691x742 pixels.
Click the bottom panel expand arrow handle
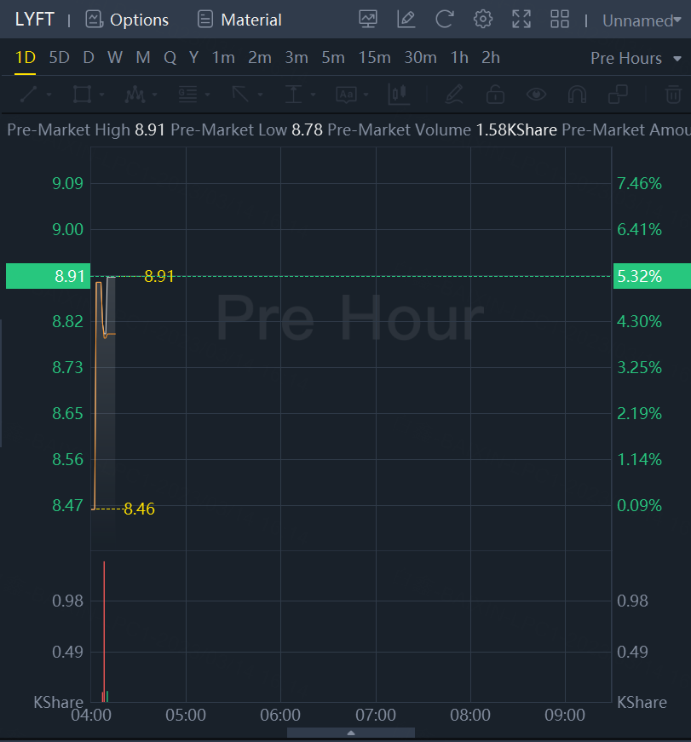351,733
